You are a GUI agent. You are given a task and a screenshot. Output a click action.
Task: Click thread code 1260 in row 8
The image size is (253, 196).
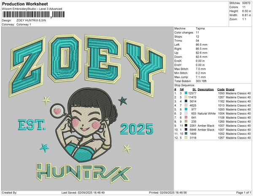click(x=221, y=122)
